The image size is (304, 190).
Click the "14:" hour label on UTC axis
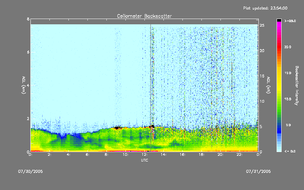[163, 155]
